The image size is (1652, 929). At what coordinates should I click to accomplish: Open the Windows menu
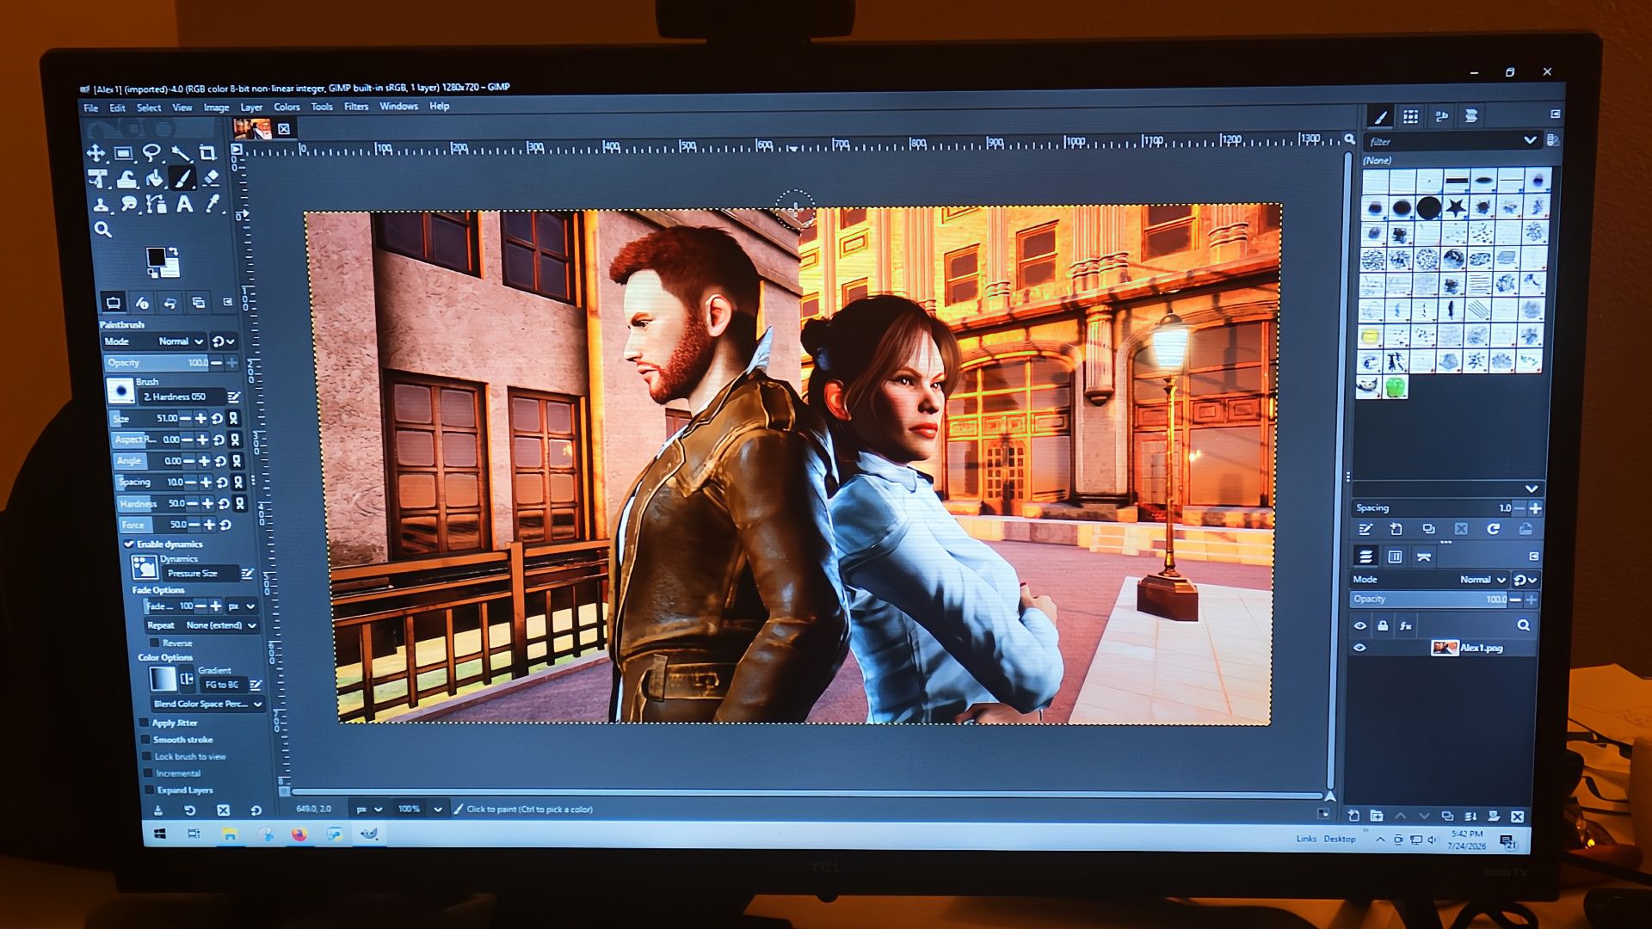[x=398, y=107]
